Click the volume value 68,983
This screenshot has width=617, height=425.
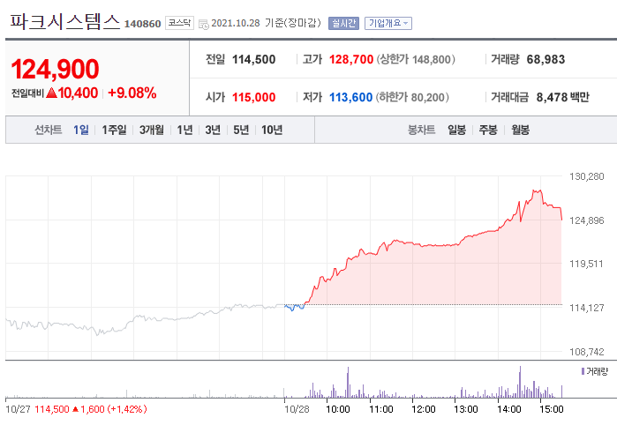click(x=546, y=59)
